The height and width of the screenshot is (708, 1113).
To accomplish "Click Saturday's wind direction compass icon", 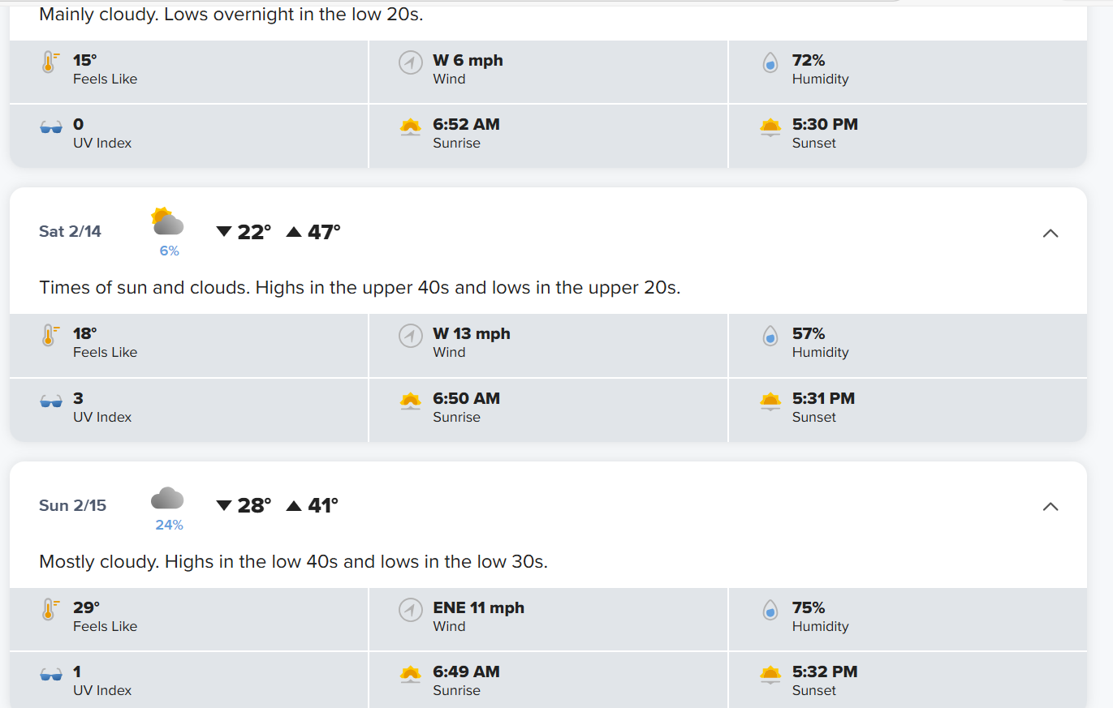I will pyautogui.click(x=411, y=336).
